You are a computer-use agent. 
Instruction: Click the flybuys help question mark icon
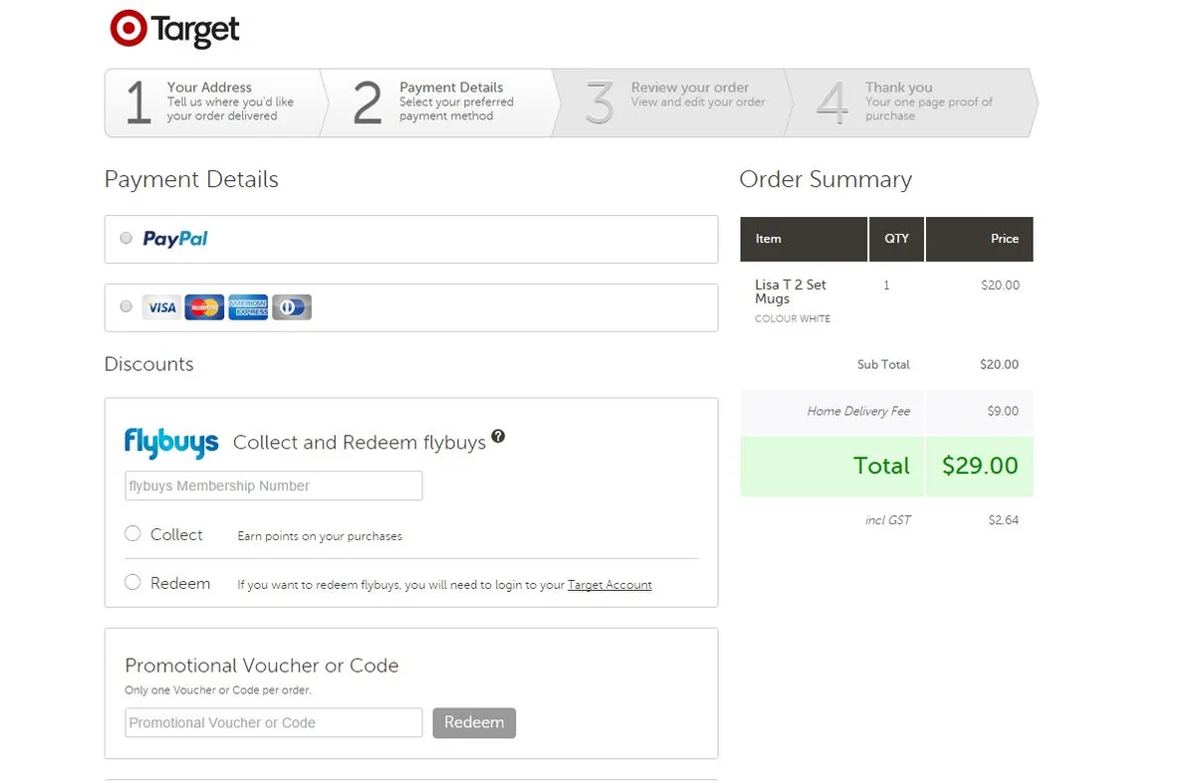pyautogui.click(x=498, y=437)
